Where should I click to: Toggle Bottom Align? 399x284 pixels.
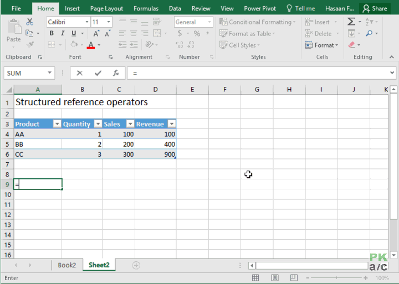coord(145,23)
